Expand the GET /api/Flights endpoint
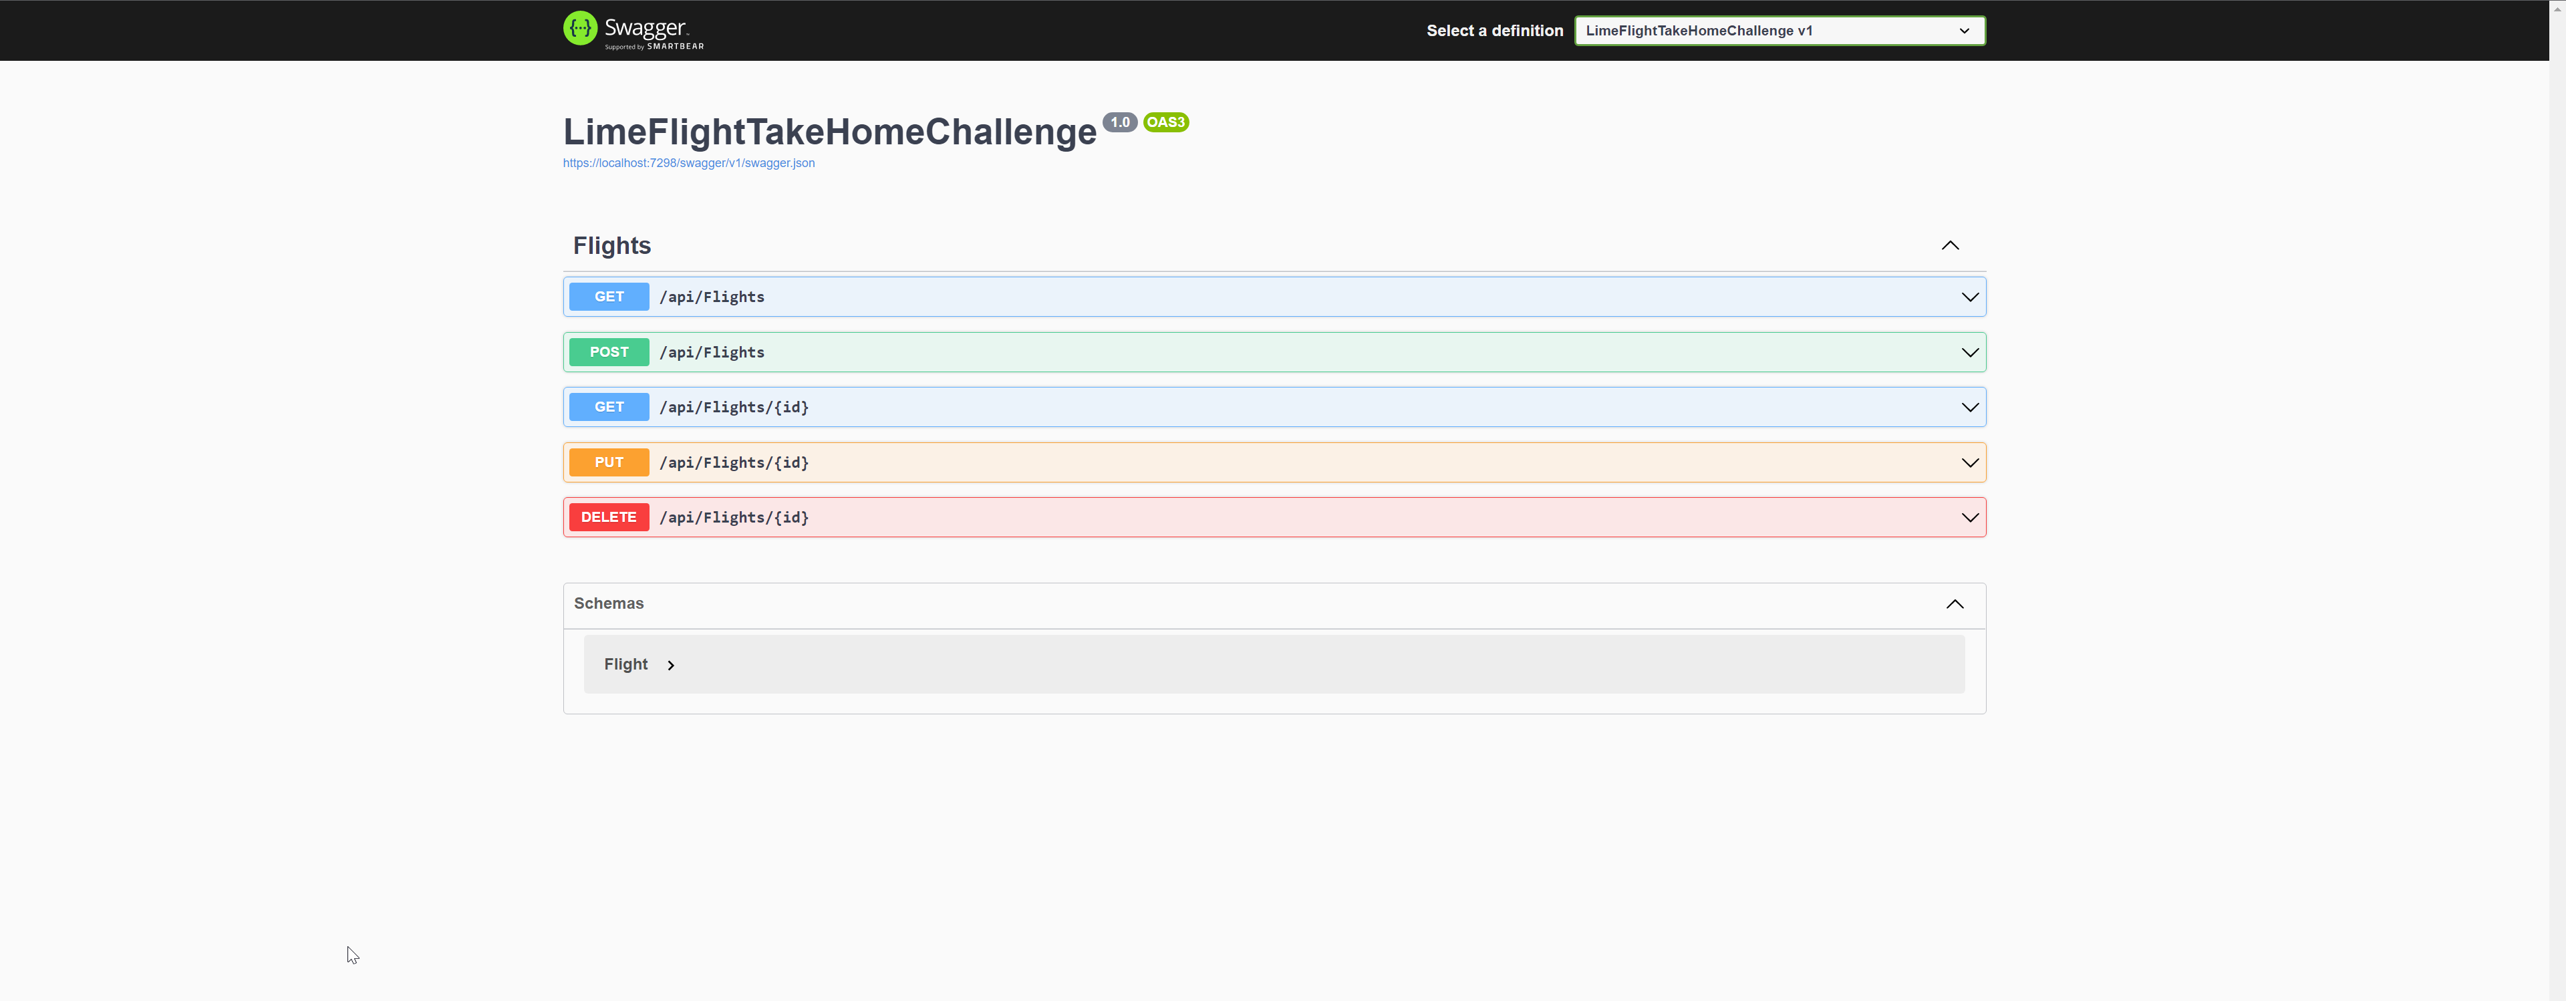This screenshot has width=2566, height=1001. [1969, 296]
